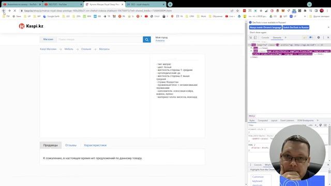Toggle the DevTools device toolbar icon
The image size is (331, 186).
pyautogui.click(x=255, y=38)
